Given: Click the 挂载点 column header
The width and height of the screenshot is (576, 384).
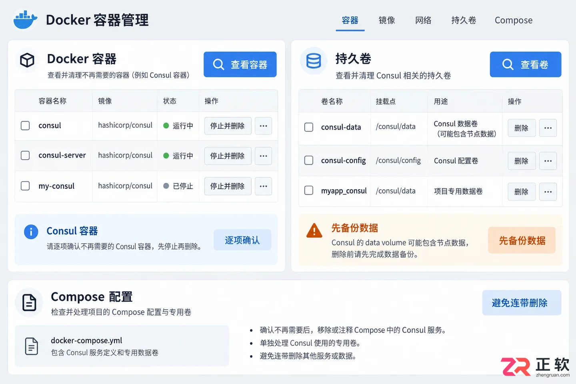Looking at the screenshot, I should 386,102.
